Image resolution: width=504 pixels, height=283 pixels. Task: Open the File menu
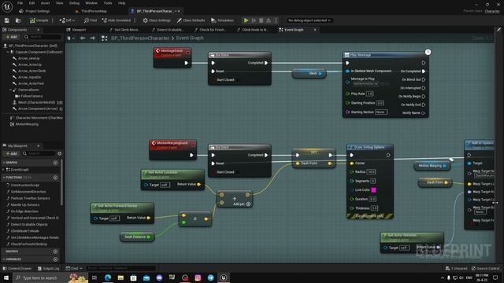(x=20, y=3)
